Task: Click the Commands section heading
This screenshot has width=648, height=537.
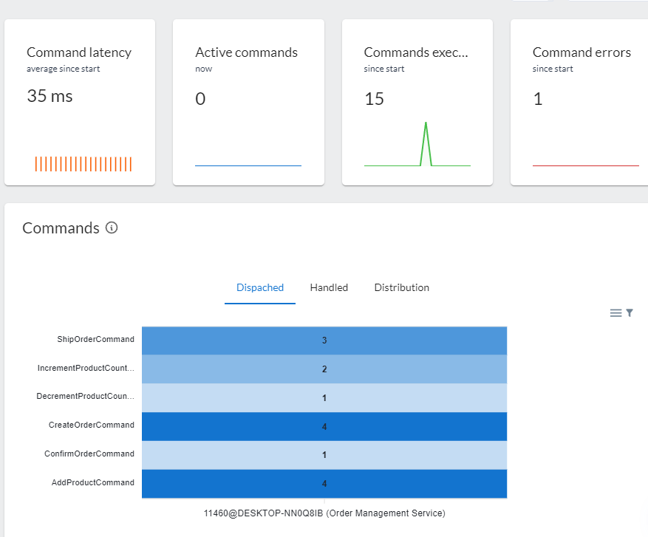Action: point(61,228)
